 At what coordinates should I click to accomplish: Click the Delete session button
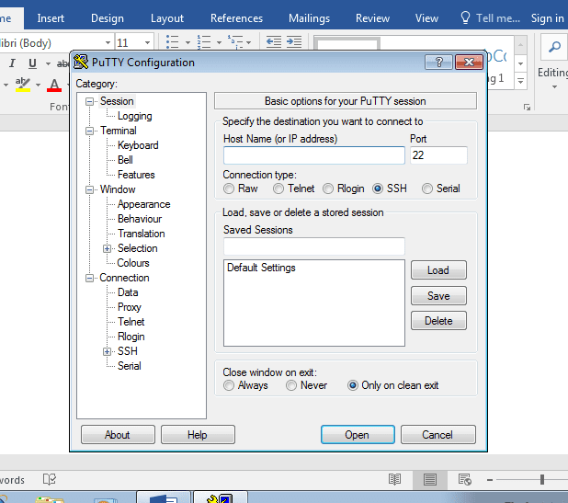tap(438, 321)
